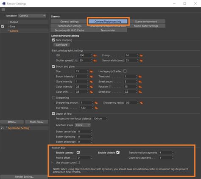This screenshot has width=201, height=179.
Task: Click the Sensor width keyframe icon
Action: point(141,61)
